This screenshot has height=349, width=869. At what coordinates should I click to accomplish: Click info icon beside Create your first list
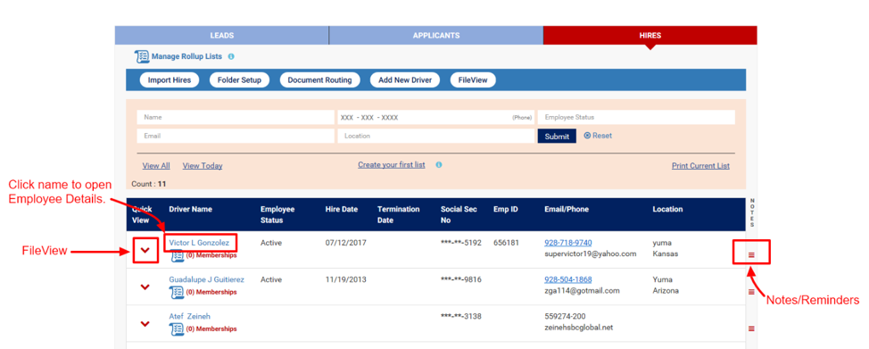(438, 165)
